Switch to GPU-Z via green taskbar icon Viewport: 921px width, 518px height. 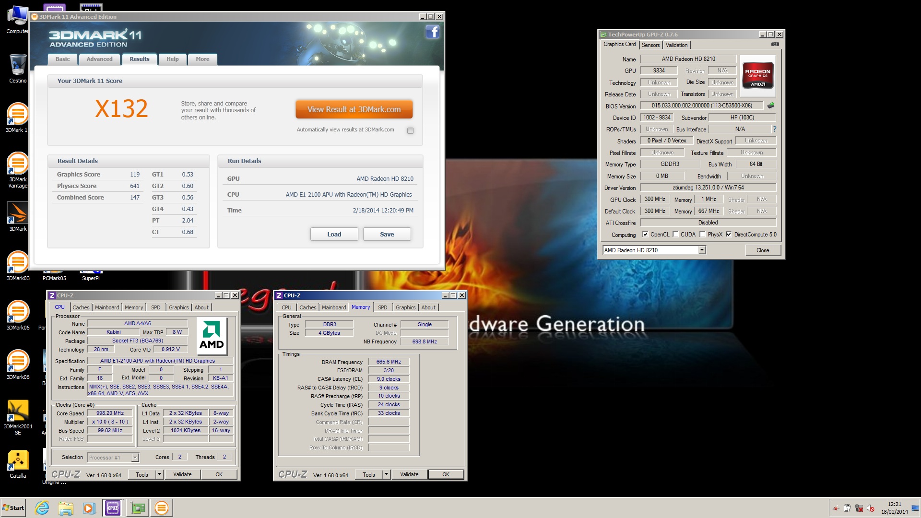[x=138, y=508]
